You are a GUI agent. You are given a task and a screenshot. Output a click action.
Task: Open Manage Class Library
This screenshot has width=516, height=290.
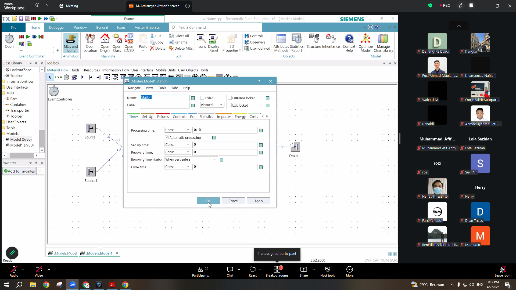(x=383, y=43)
